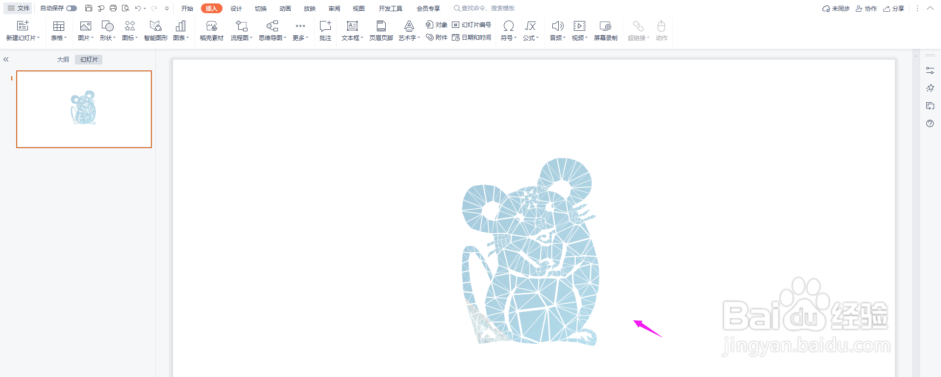Switch to the Slideshow (放映) tab
Viewport: 941px width, 377px height.
(310, 8)
